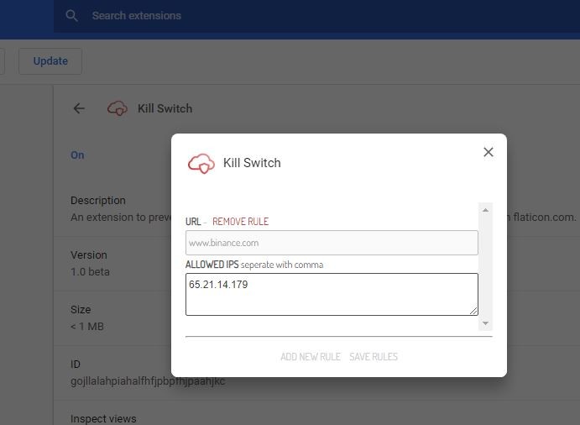Go back with the arrow icon

click(x=79, y=108)
